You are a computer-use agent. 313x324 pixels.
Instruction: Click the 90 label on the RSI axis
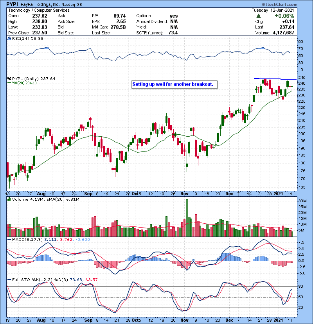click(x=300, y=42)
